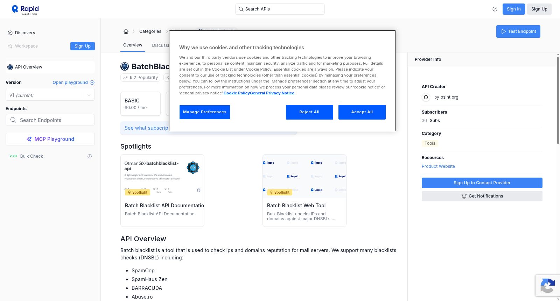Click the Test Endpoint button
The width and height of the screenshot is (560, 301).
[x=518, y=31]
